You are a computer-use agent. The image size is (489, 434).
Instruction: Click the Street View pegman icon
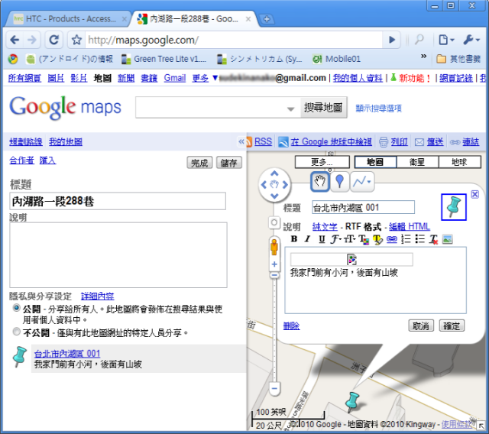pyautogui.click(x=274, y=248)
